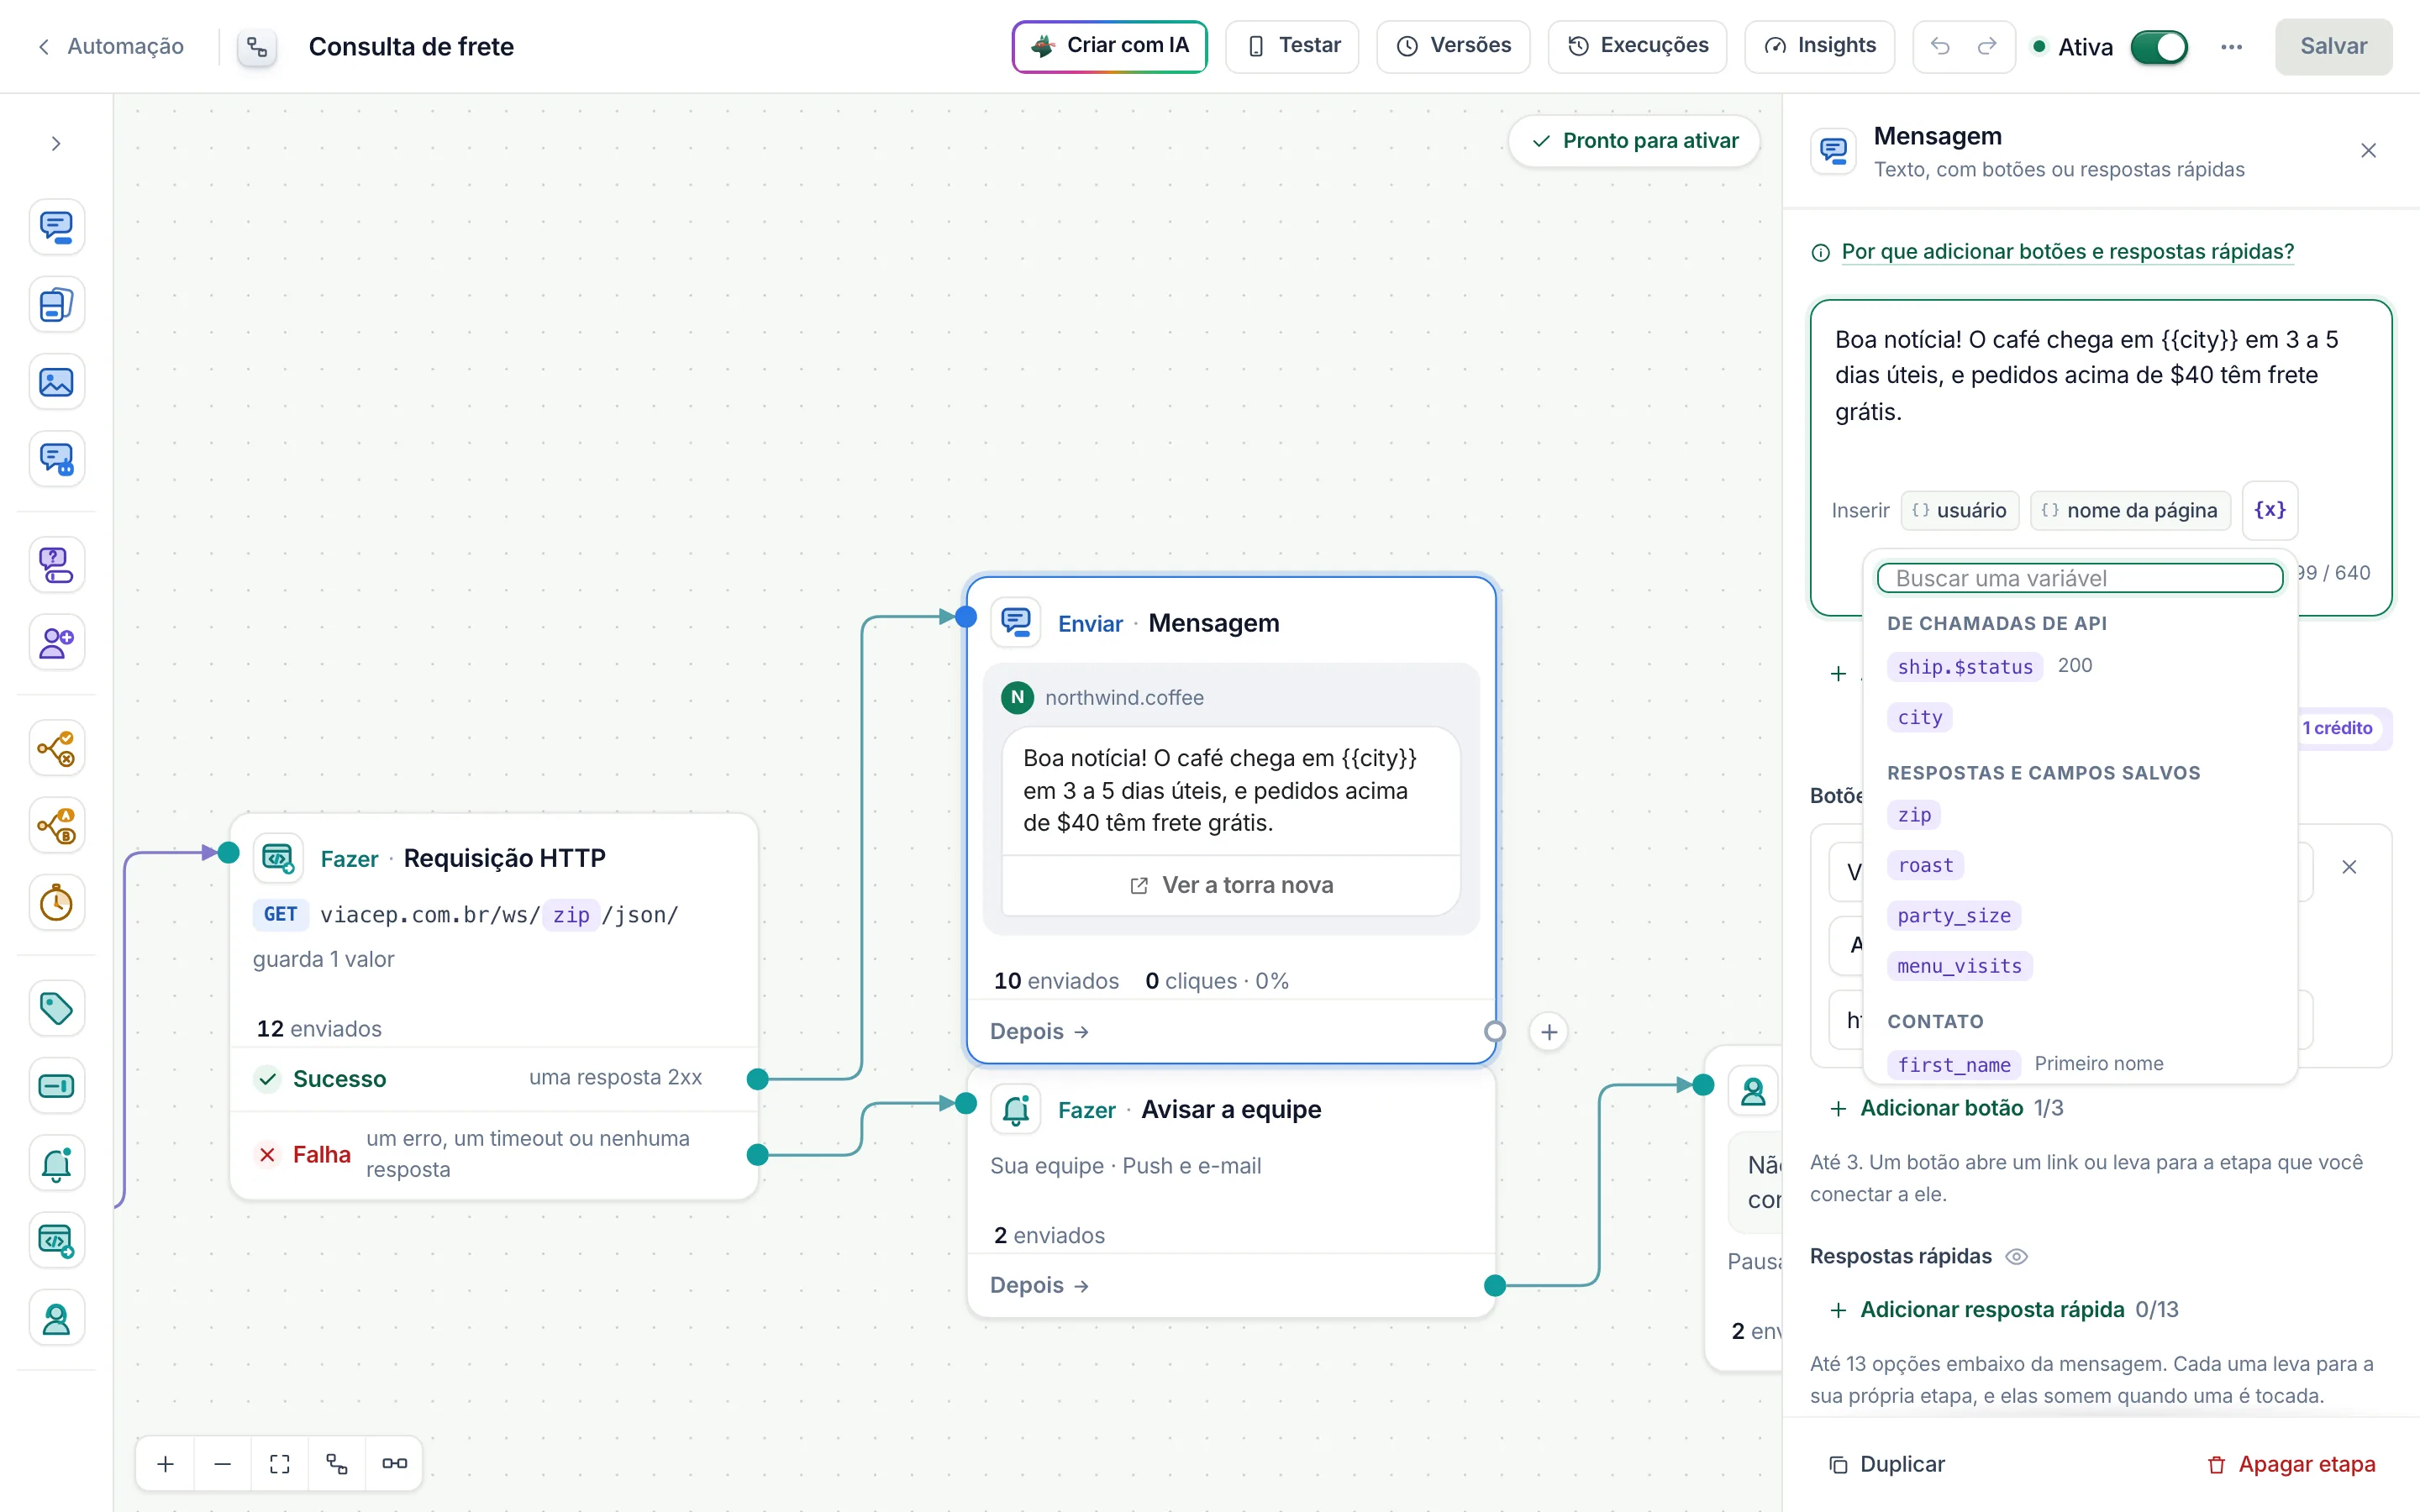Screen dimensions: 2420x1512
Task: Choose the city variable from the list
Action: [x=1920, y=717]
